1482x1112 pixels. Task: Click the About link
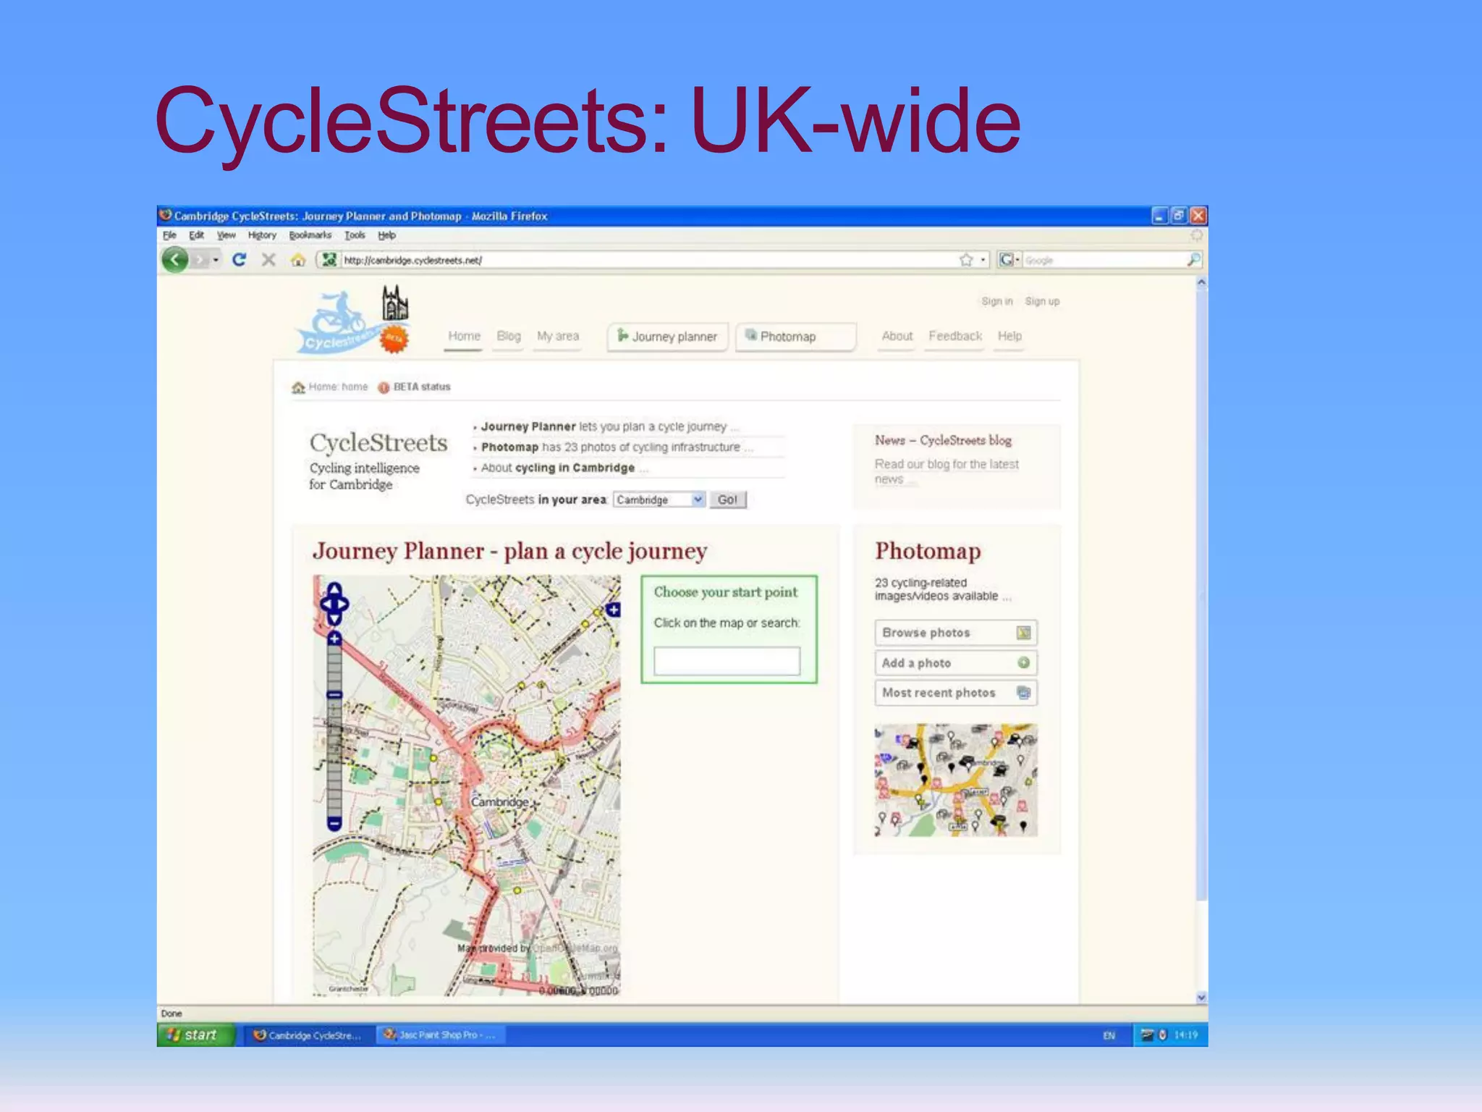click(897, 336)
